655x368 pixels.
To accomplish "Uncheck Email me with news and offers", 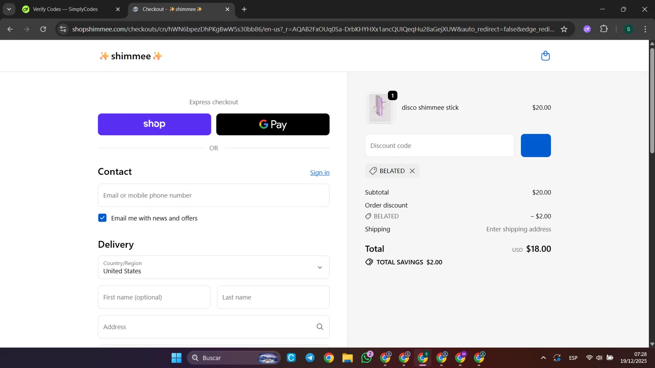I will [x=102, y=218].
